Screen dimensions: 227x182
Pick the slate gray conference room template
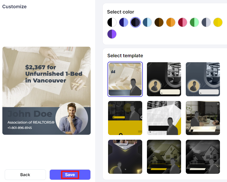coord(203,79)
